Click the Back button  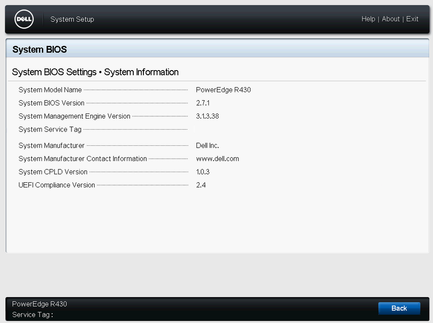[399, 308]
